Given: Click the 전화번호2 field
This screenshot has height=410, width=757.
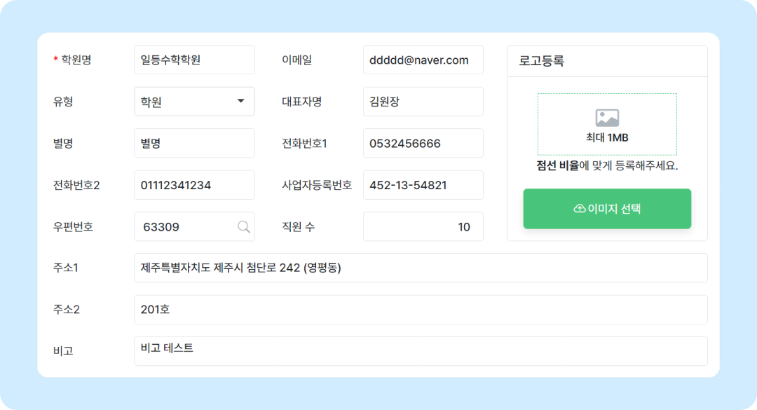Looking at the screenshot, I should [x=194, y=185].
